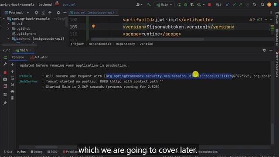
Task: Open Project panel gear options
Action: pos(58,13)
